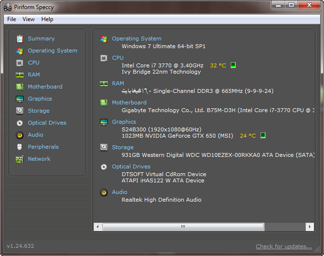Viewport: 324px width, 256px height.
Task: Click 'Realtek High Definition Audio' text
Action: click(x=162, y=200)
